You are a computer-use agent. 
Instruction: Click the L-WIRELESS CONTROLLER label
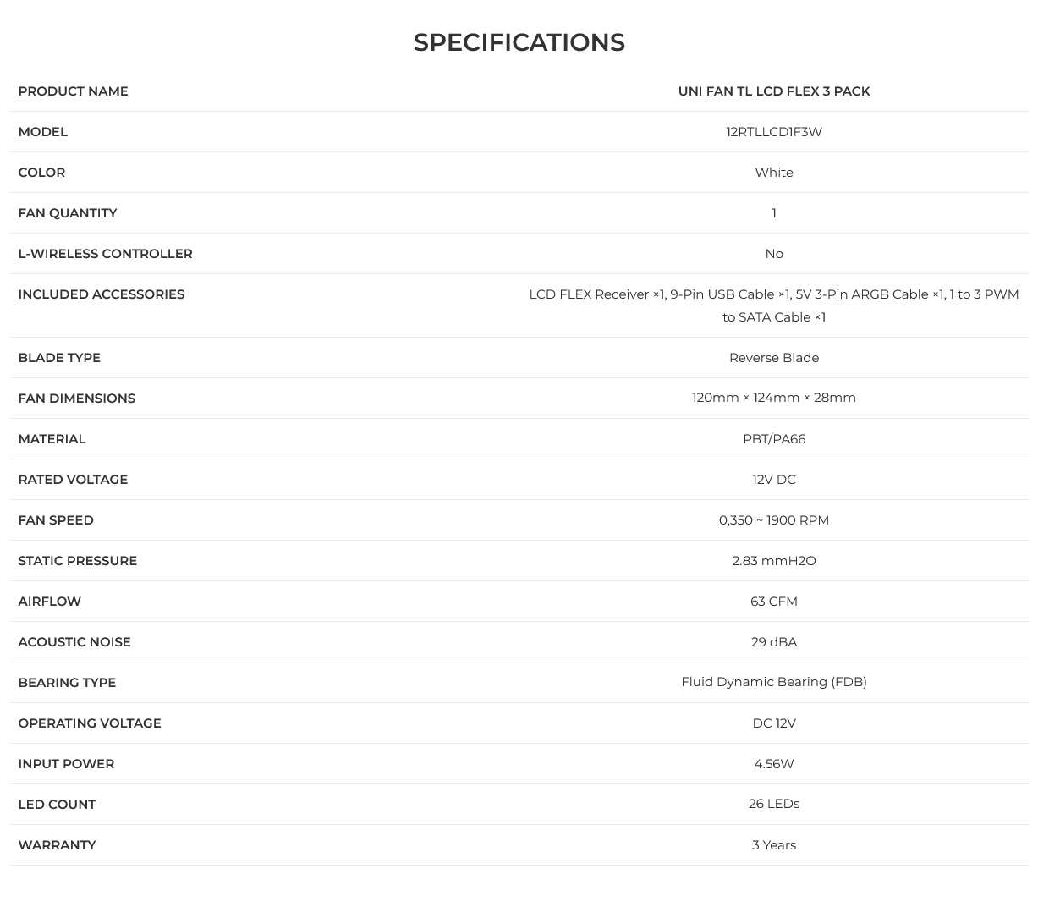click(105, 254)
